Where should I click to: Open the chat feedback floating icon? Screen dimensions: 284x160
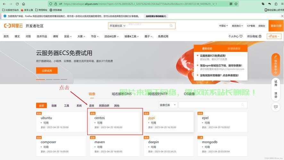click(276, 107)
